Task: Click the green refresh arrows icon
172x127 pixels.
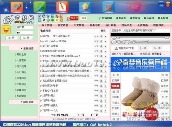Action: pyautogui.click(x=40, y=7)
